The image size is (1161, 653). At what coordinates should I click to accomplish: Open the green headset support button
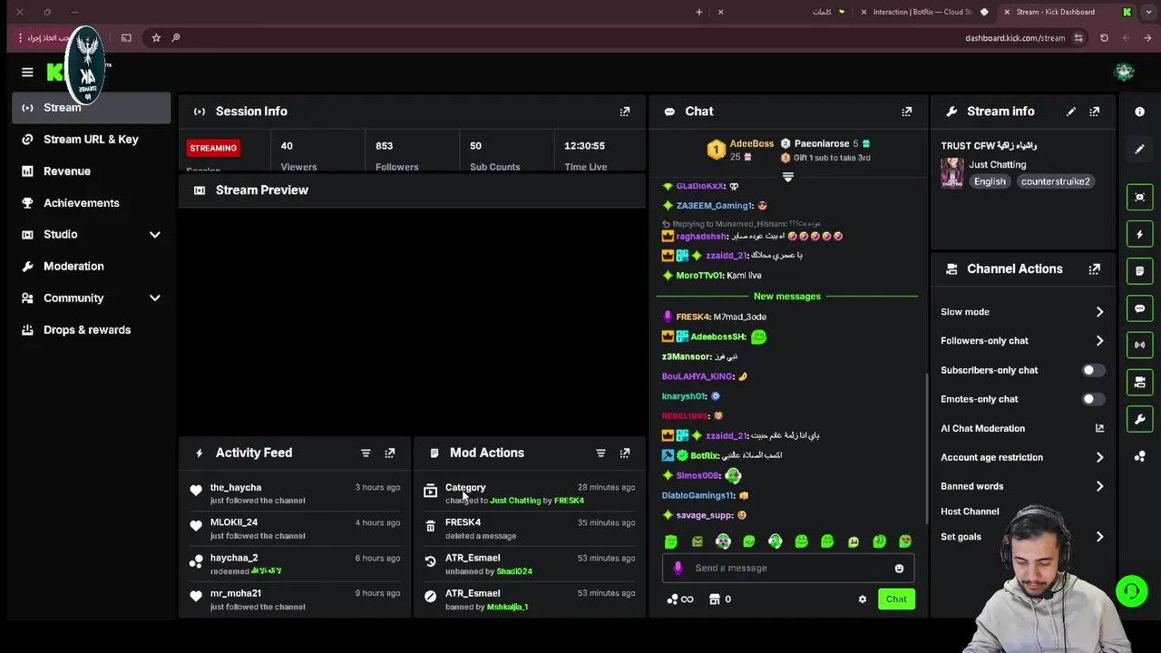[x=1131, y=592]
